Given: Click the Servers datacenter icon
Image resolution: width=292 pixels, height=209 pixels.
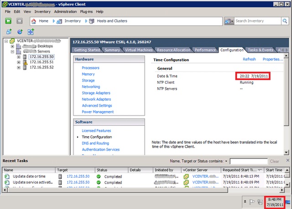Looking at the screenshot, I should [x=18, y=51].
